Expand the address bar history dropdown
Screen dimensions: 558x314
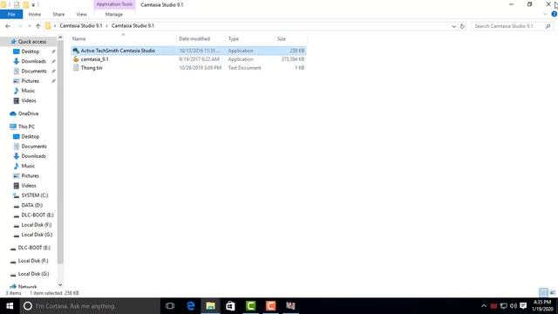[x=453, y=26]
